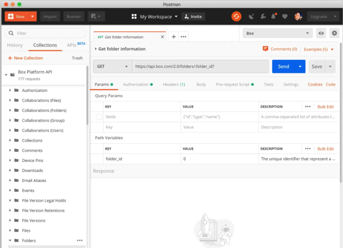Click the heart icon in header
The image size is (343, 248).
pos(285,16)
